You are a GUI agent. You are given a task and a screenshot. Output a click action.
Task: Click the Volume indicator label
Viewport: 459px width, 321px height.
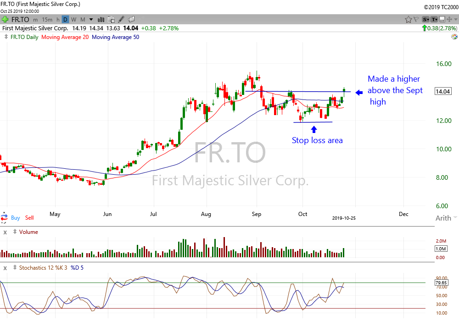click(x=28, y=232)
